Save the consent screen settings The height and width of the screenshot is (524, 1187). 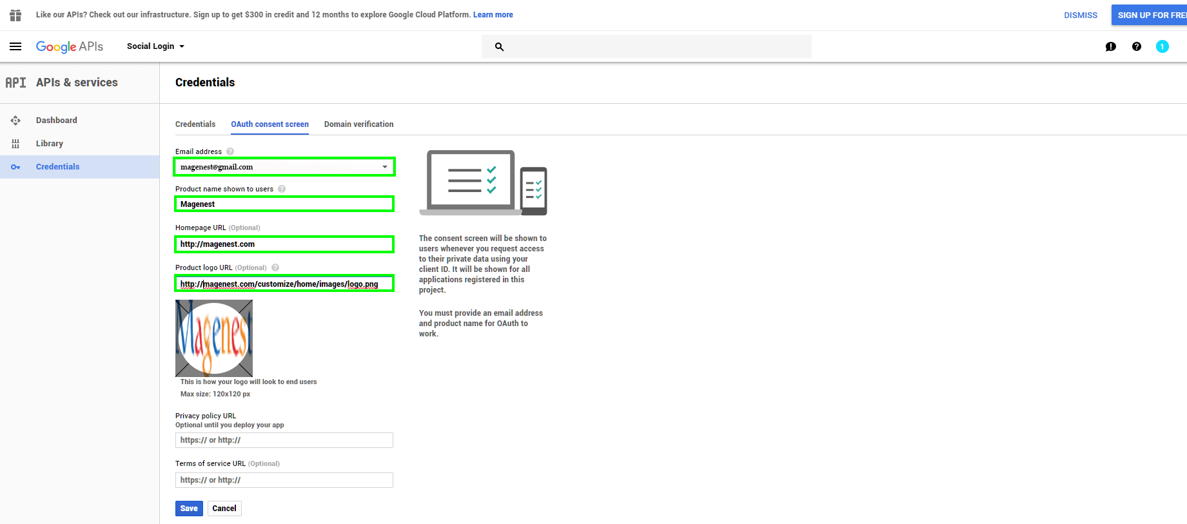click(189, 509)
